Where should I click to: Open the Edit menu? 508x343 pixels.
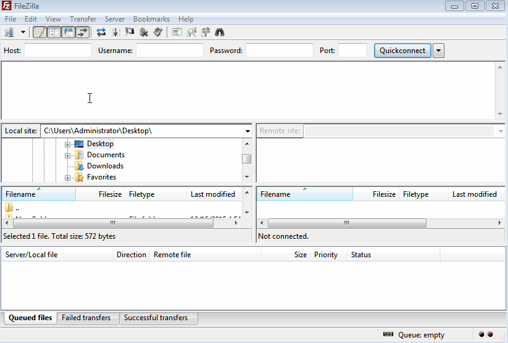tap(31, 19)
